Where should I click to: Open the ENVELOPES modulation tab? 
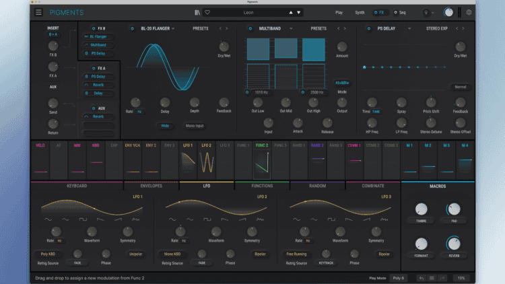151,186
